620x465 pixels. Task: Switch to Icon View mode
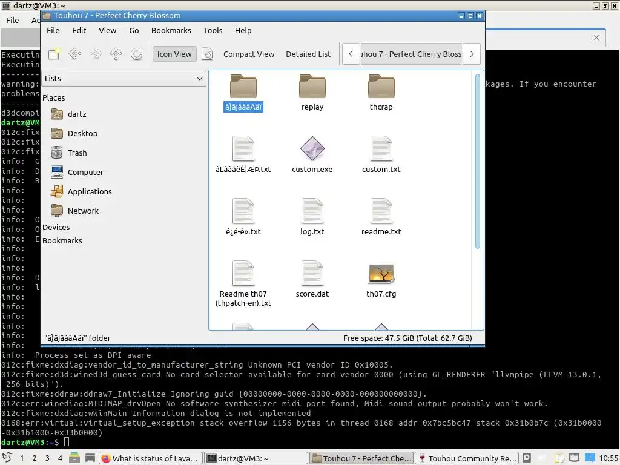(x=174, y=54)
